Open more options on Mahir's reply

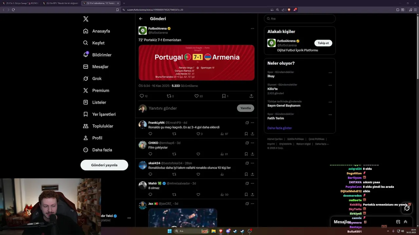(x=252, y=183)
